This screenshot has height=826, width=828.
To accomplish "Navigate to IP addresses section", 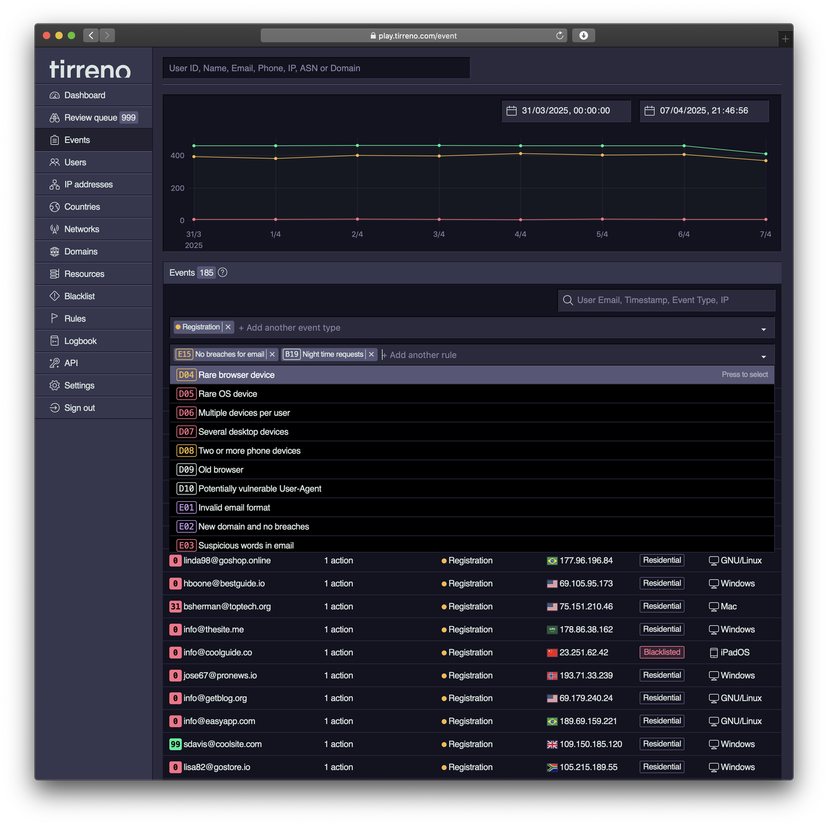I will click(88, 185).
